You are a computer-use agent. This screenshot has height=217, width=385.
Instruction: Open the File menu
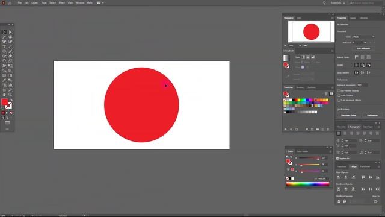coord(20,3)
